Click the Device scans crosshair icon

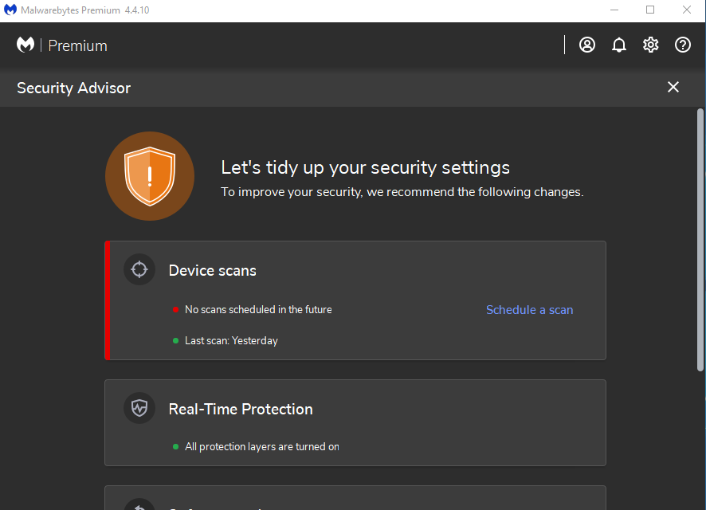[139, 269]
